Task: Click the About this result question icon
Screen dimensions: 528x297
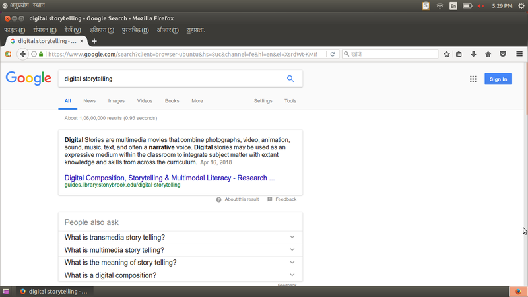Action: tap(218, 200)
